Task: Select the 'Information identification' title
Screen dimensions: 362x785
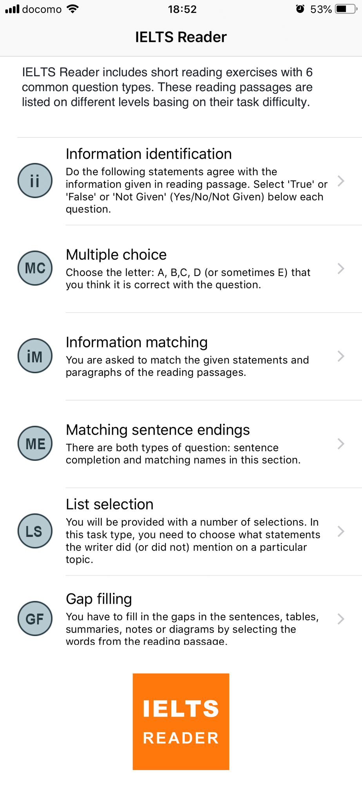Action: tap(148, 154)
